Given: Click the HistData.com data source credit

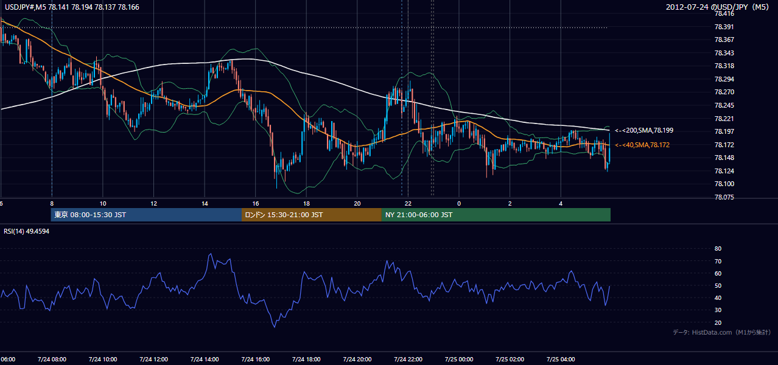Looking at the screenshot, I should (x=722, y=332).
